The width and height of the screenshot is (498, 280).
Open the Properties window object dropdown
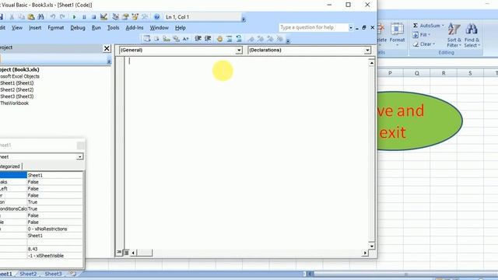pos(79,156)
